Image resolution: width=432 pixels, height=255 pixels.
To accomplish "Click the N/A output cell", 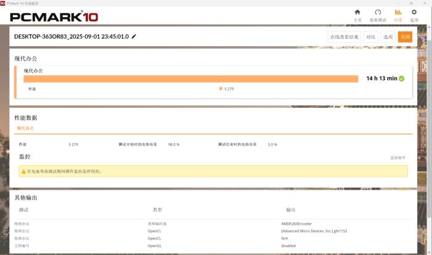I will [x=285, y=238].
